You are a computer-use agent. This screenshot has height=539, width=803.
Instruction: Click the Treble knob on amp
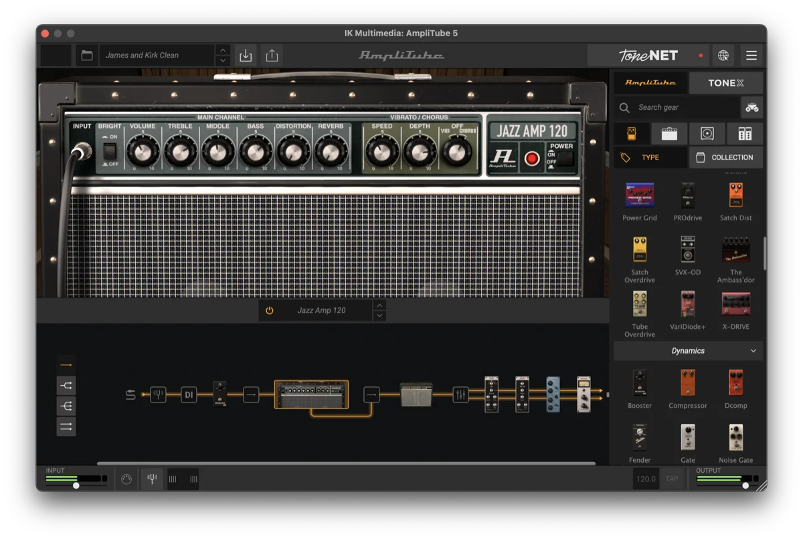click(180, 153)
